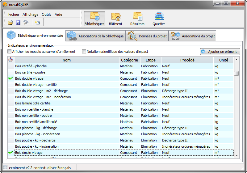This screenshot has height=173, width=247.
Task: Toggle the checkmark on Bois double vitrage
Action: click(10, 78)
